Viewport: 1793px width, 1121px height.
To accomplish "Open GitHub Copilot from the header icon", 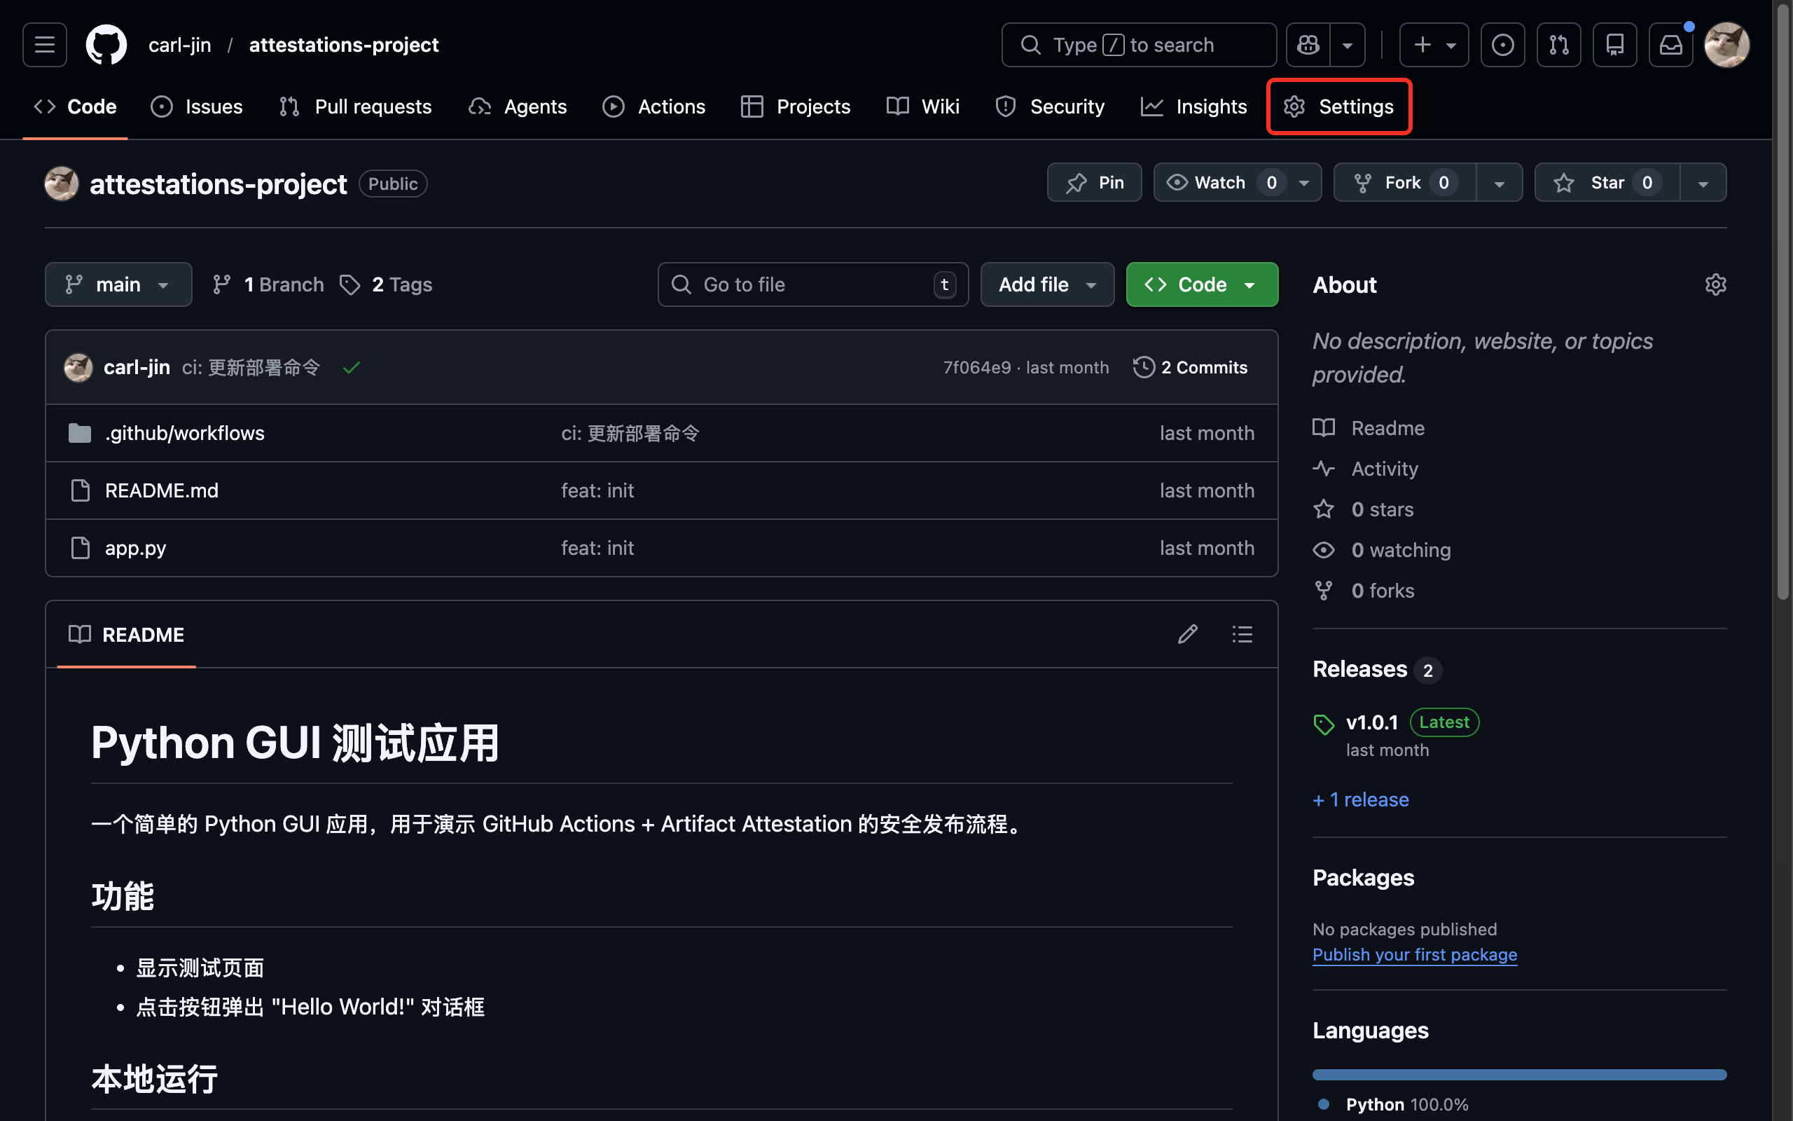I will click(1308, 44).
